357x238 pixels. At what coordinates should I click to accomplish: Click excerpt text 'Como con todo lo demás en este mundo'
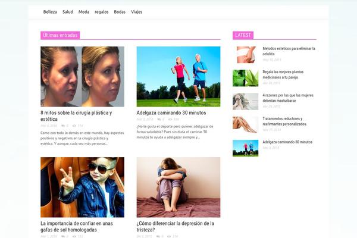coord(82,138)
